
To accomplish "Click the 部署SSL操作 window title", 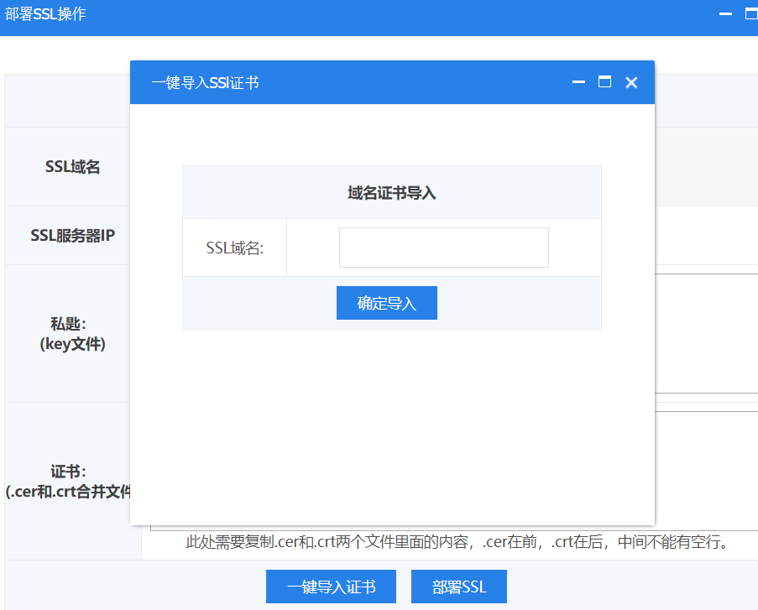I will 45,14.
